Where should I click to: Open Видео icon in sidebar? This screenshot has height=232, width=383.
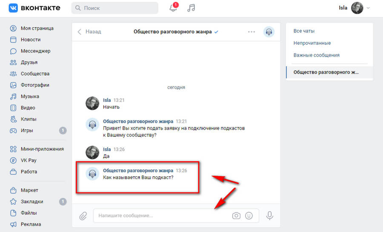[13, 108]
